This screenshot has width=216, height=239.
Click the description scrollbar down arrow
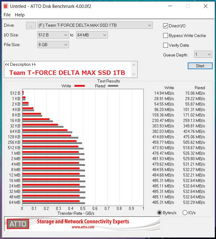click(x=134, y=74)
